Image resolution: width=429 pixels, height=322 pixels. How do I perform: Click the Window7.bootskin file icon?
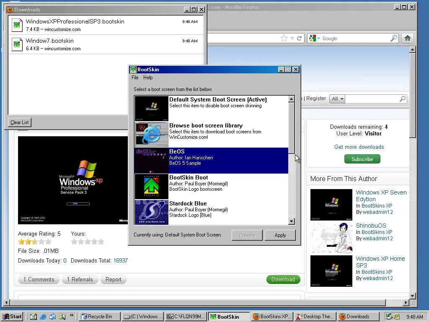pyautogui.click(x=17, y=44)
